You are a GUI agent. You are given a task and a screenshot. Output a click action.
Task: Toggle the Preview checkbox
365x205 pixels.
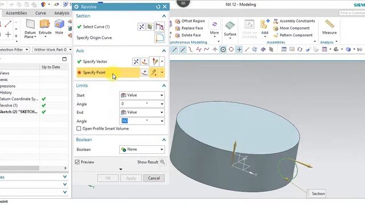point(78,162)
